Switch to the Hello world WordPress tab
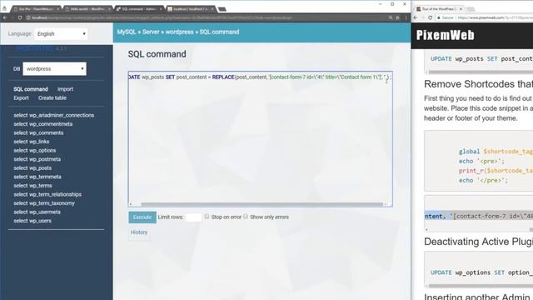 pos(87,9)
